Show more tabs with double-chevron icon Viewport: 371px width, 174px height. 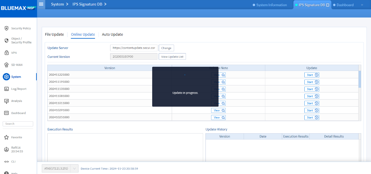click(362, 5)
